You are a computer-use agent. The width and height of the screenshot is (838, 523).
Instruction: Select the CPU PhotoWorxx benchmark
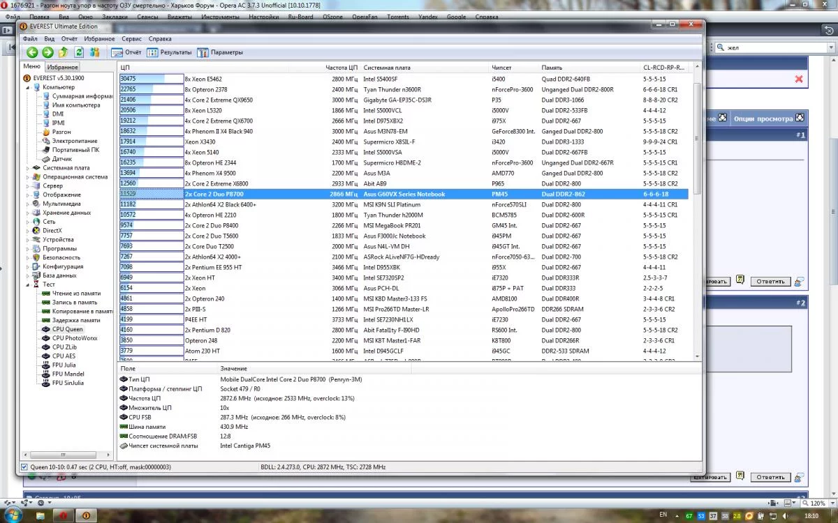(x=70, y=338)
